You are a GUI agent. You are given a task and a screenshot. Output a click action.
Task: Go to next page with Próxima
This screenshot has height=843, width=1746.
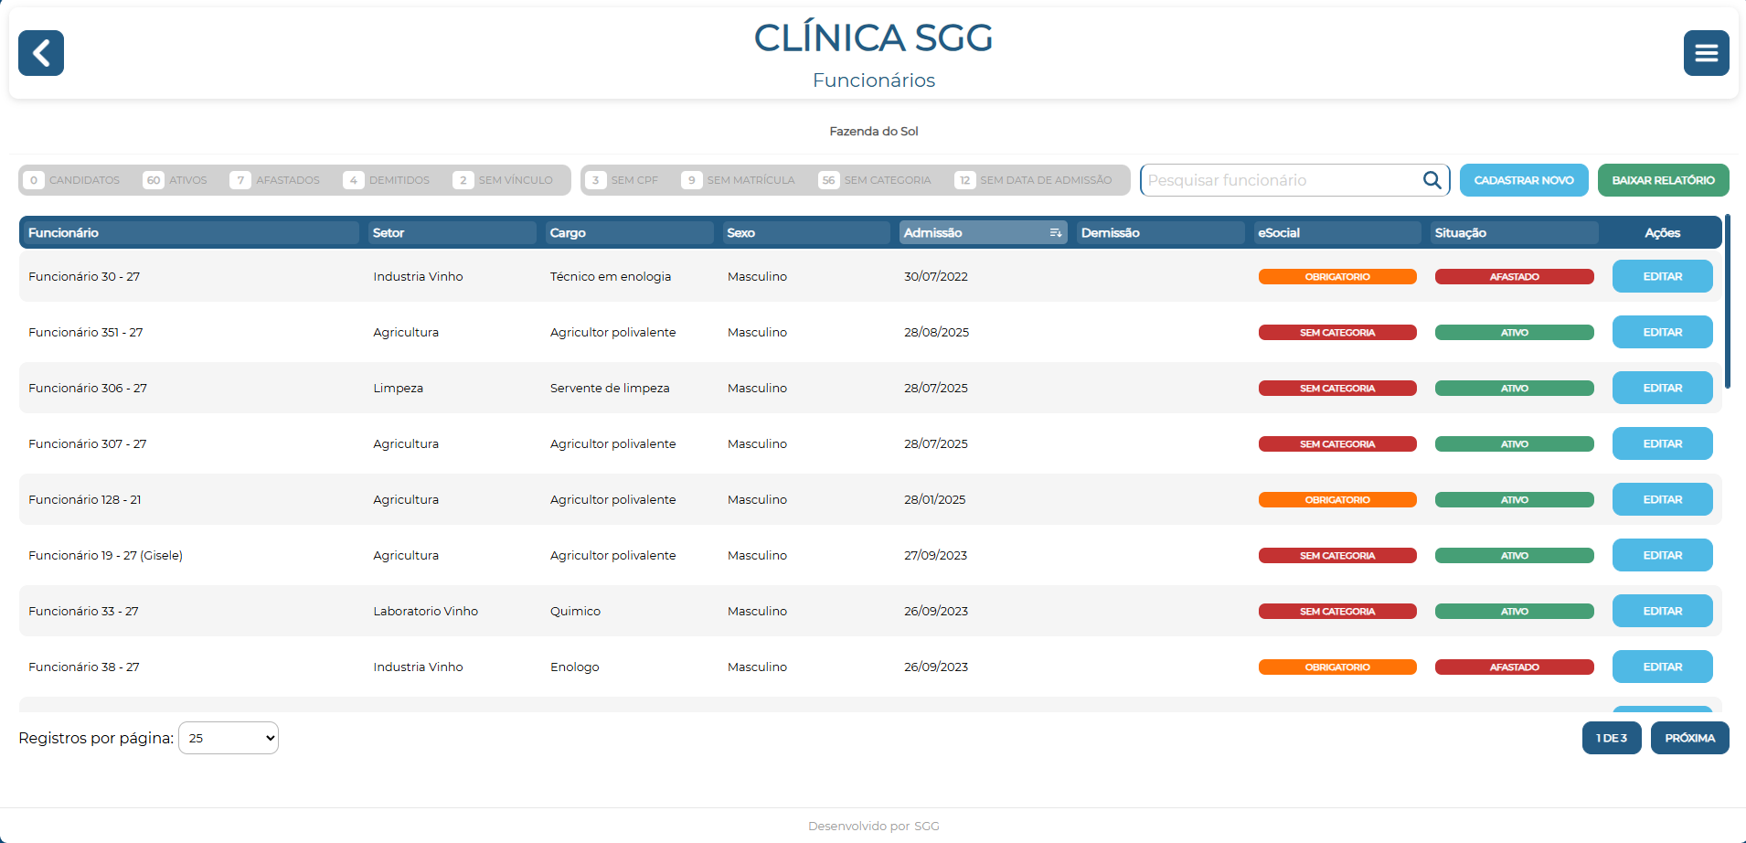click(x=1689, y=738)
